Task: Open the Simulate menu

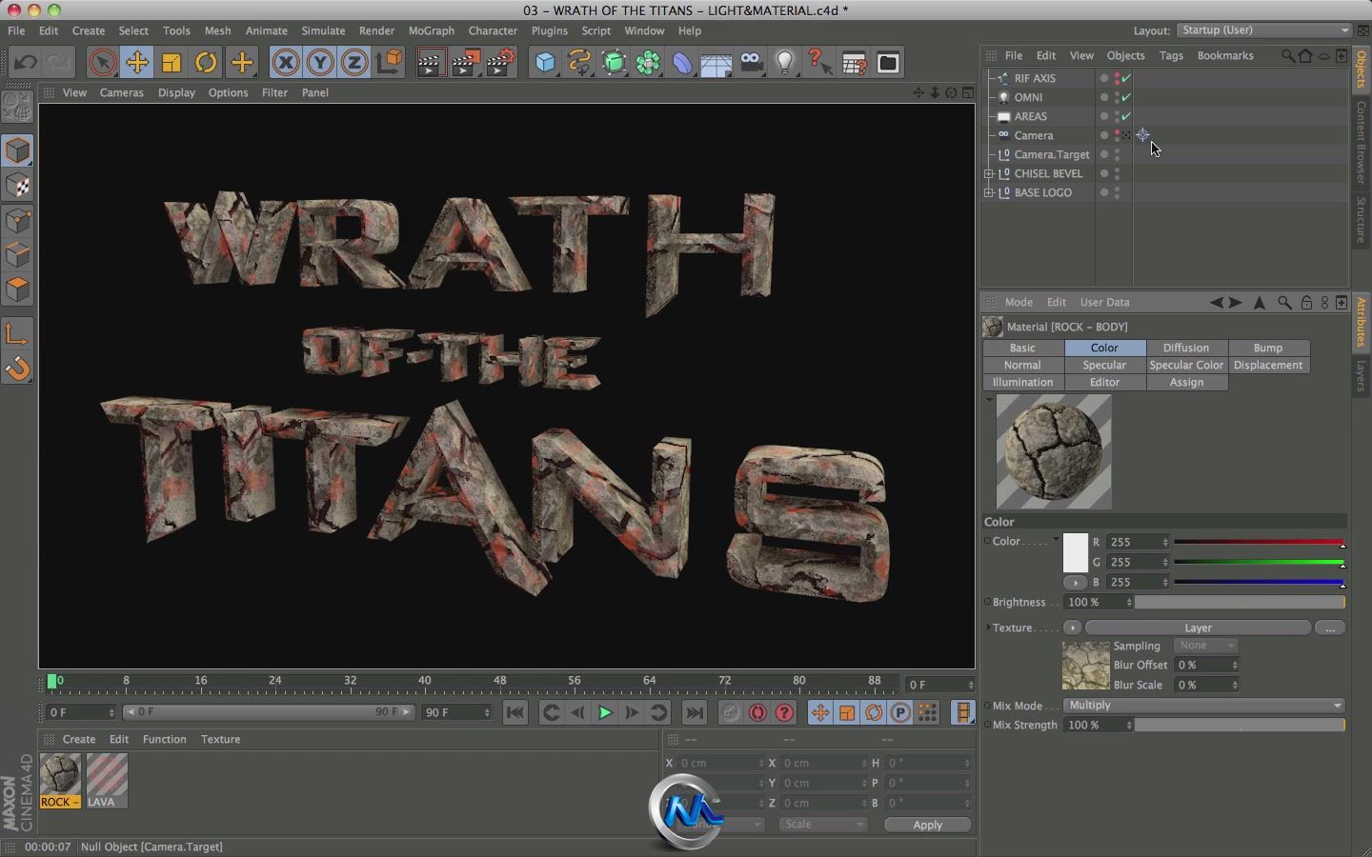Action: 323,30
